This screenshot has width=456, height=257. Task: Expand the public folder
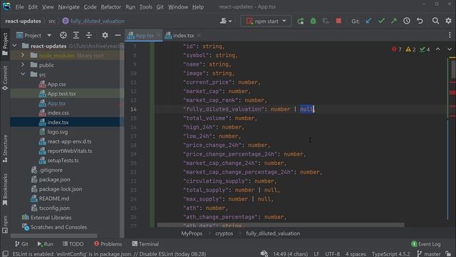(23, 65)
